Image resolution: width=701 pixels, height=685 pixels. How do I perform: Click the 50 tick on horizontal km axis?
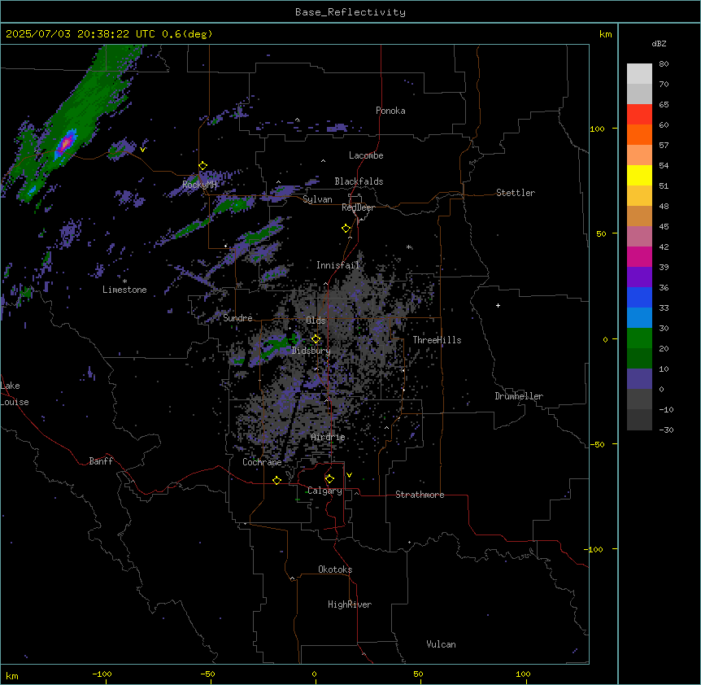click(x=418, y=674)
